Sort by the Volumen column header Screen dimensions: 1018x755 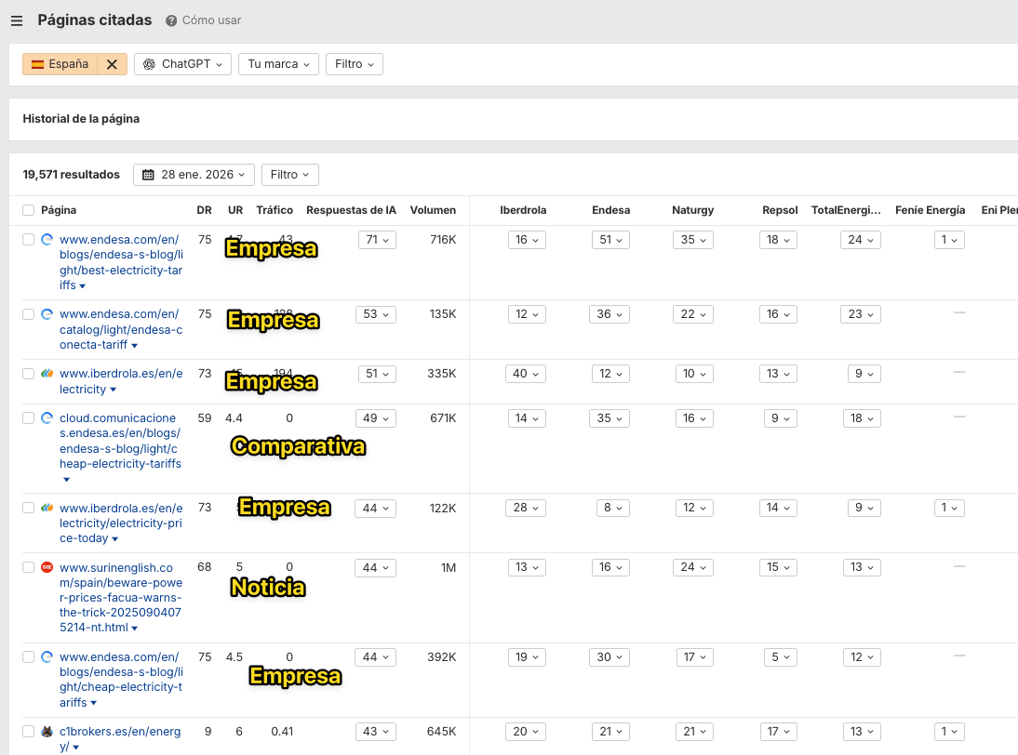(433, 210)
